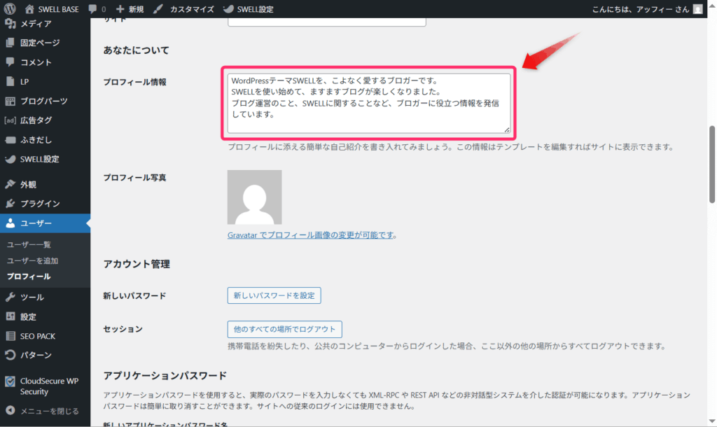Click the SWELL設定 wave icon in top bar
This screenshot has width=717, height=427.
tap(228, 8)
